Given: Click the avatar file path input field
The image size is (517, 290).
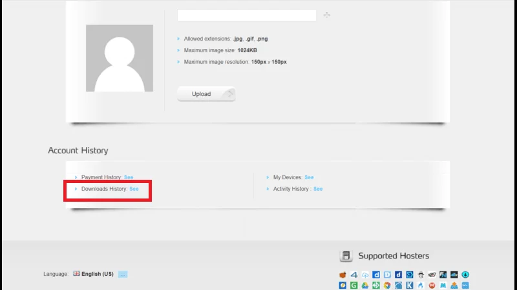Looking at the screenshot, I should coord(246,15).
